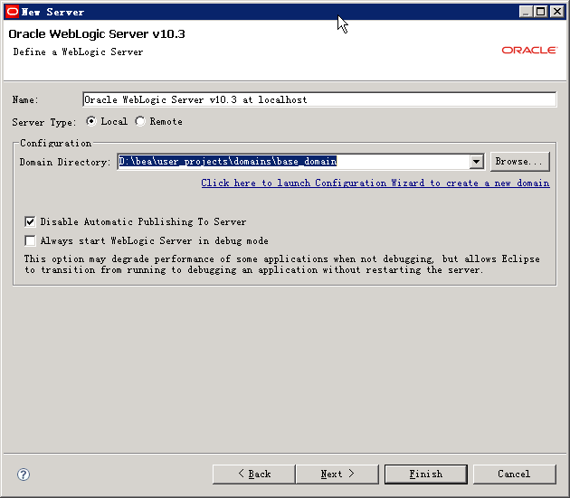
Task: Close the New Server window
Action: coord(557,12)
